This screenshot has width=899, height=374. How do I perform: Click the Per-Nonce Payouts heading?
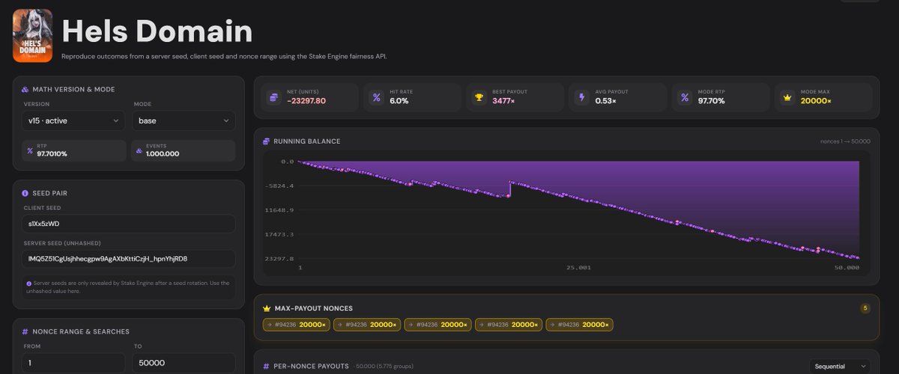click(x=312, y=367)
